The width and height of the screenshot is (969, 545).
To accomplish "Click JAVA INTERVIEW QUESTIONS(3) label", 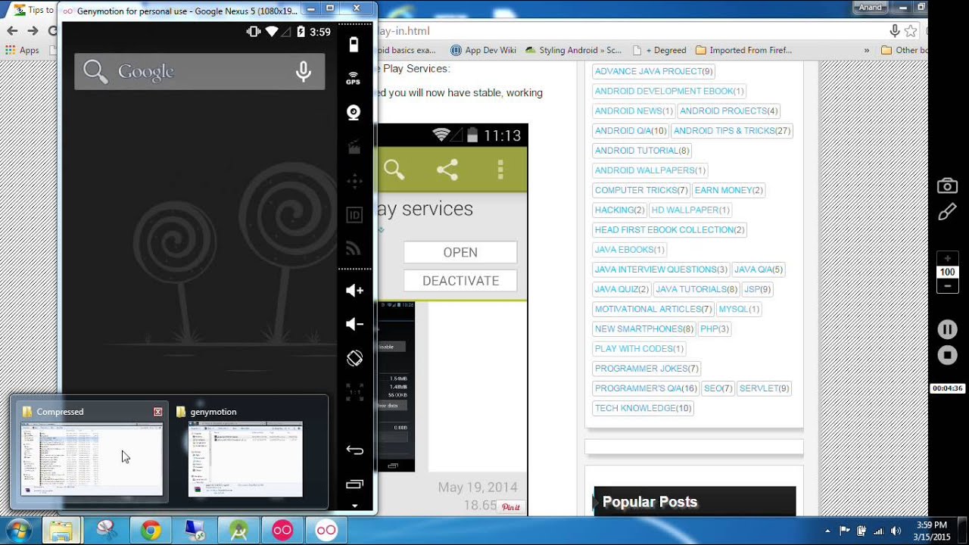I will (x=661, y=269).
